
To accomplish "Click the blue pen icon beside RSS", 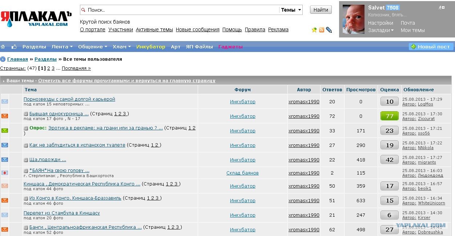I will tap(329, 30).
